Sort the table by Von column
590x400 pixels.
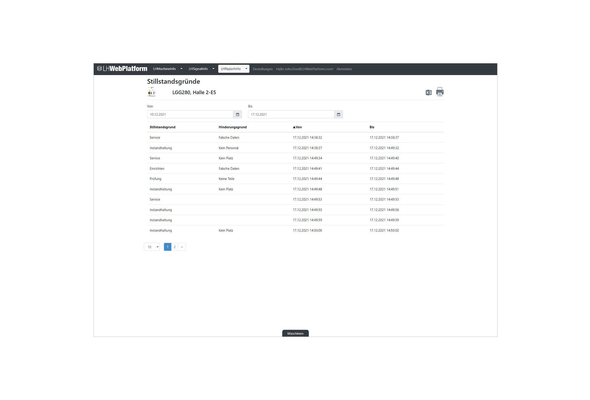tap(297, 127)
